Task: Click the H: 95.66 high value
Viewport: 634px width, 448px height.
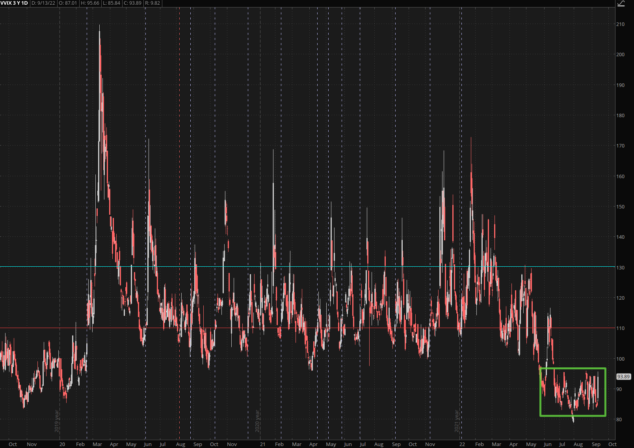Action: (90, 3)
